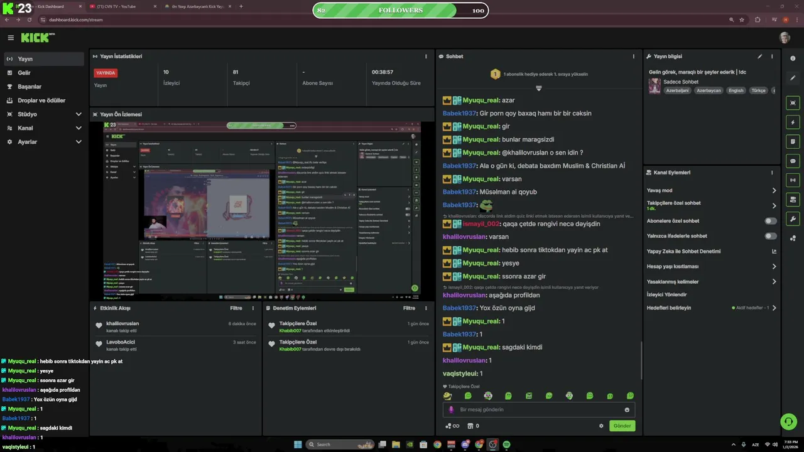Open a new browser tab

click(x=241, y=6)
